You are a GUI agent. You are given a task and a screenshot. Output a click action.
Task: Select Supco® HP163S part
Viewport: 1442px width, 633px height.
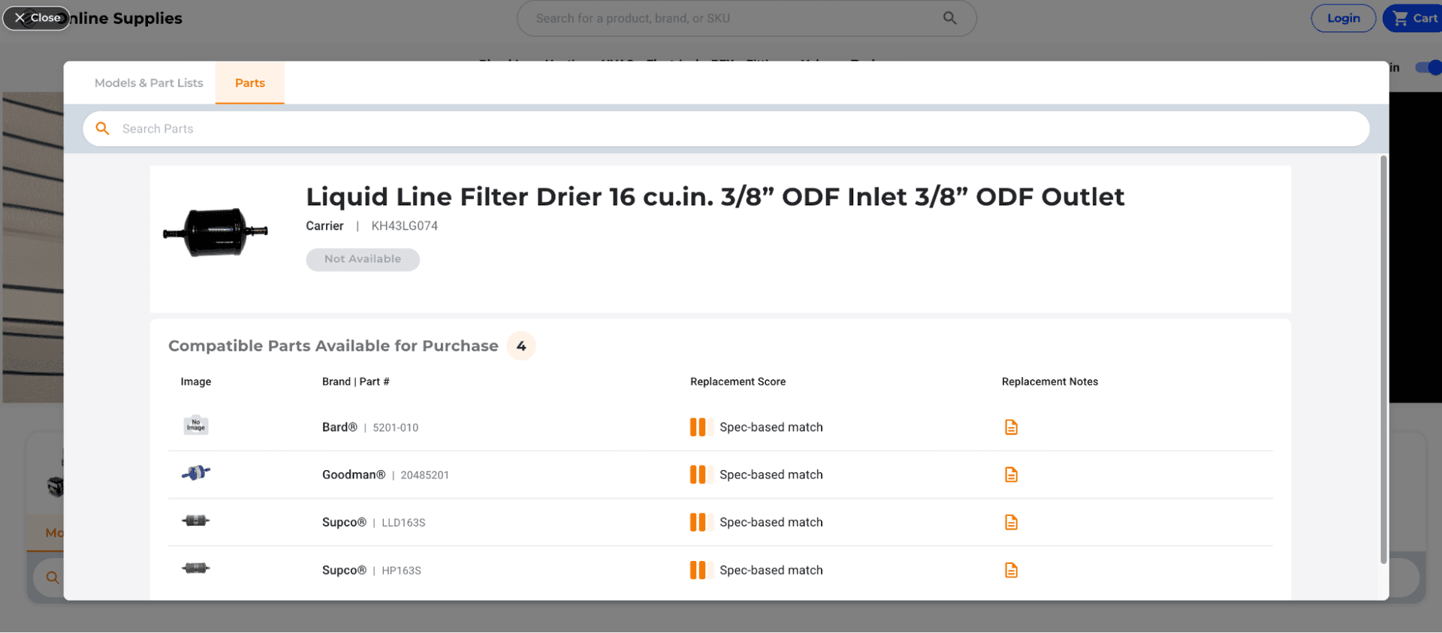pyautogui.click(x=371, y=570)
